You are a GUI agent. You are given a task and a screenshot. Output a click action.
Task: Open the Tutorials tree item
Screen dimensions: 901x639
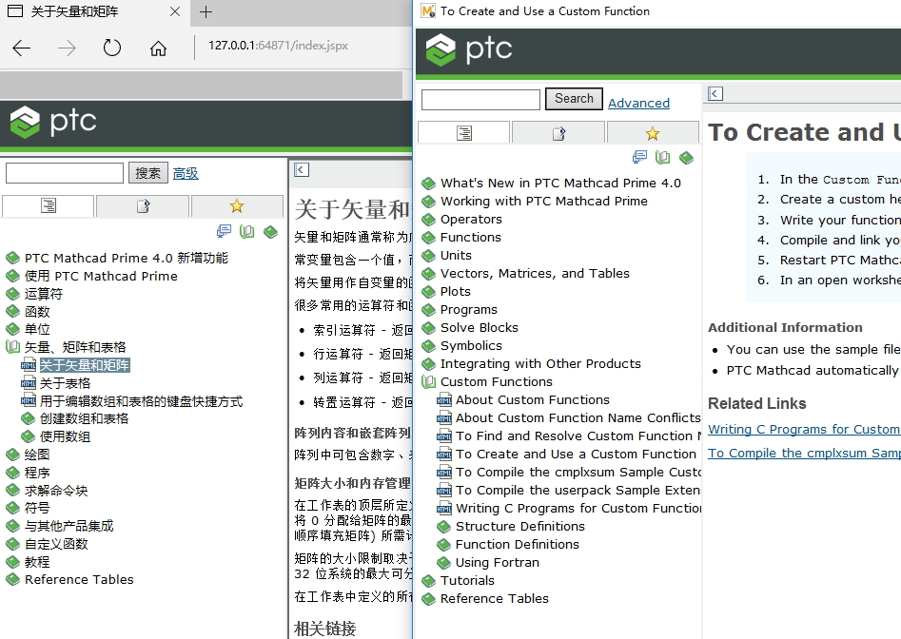coord(467,580)
